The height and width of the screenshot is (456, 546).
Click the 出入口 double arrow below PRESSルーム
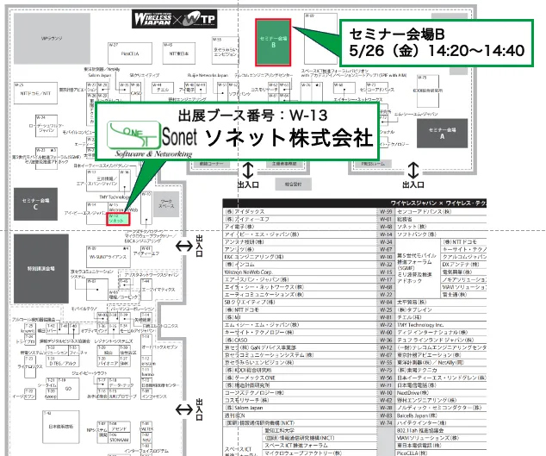click(413, 171)
